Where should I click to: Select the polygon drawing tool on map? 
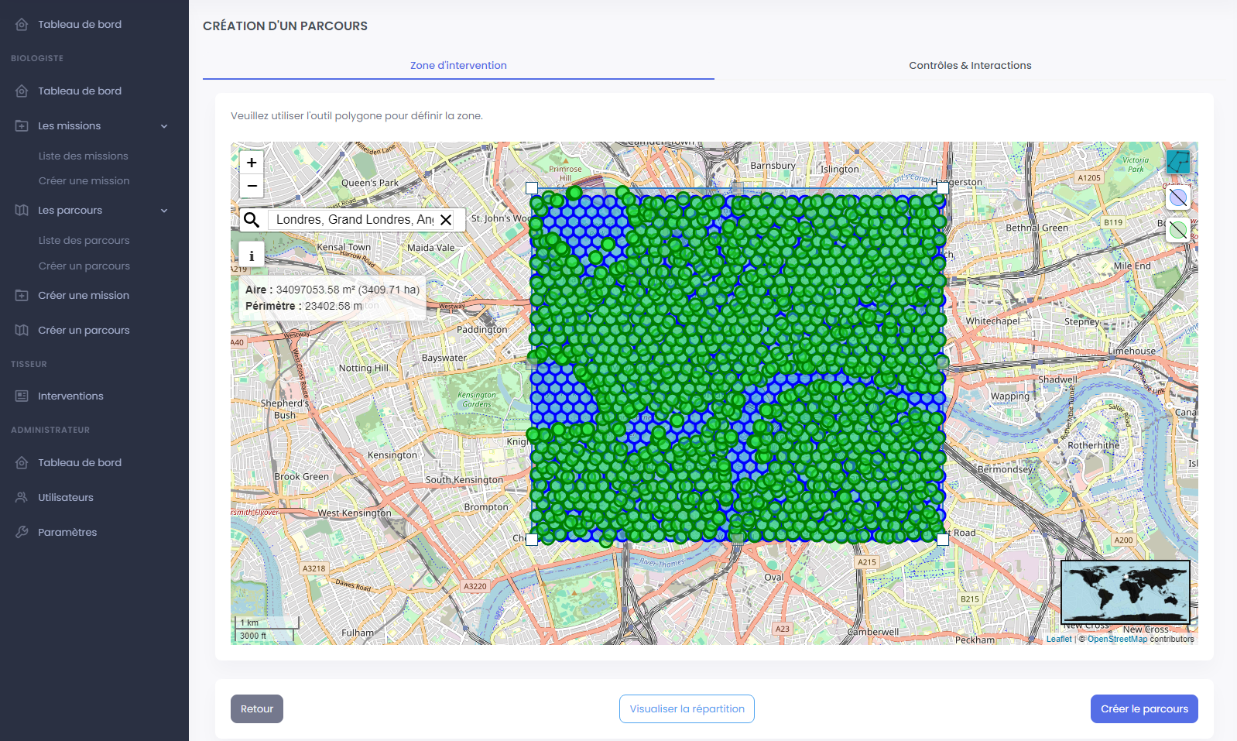click(1177, 162)
